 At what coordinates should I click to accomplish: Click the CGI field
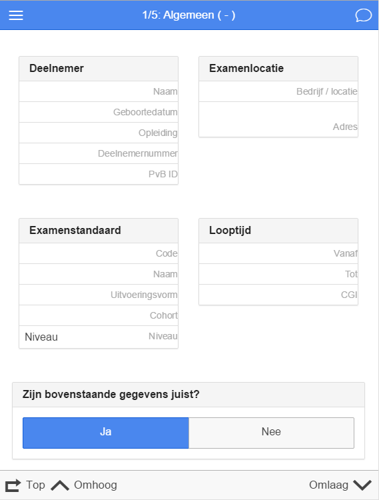tap(278, 295)
